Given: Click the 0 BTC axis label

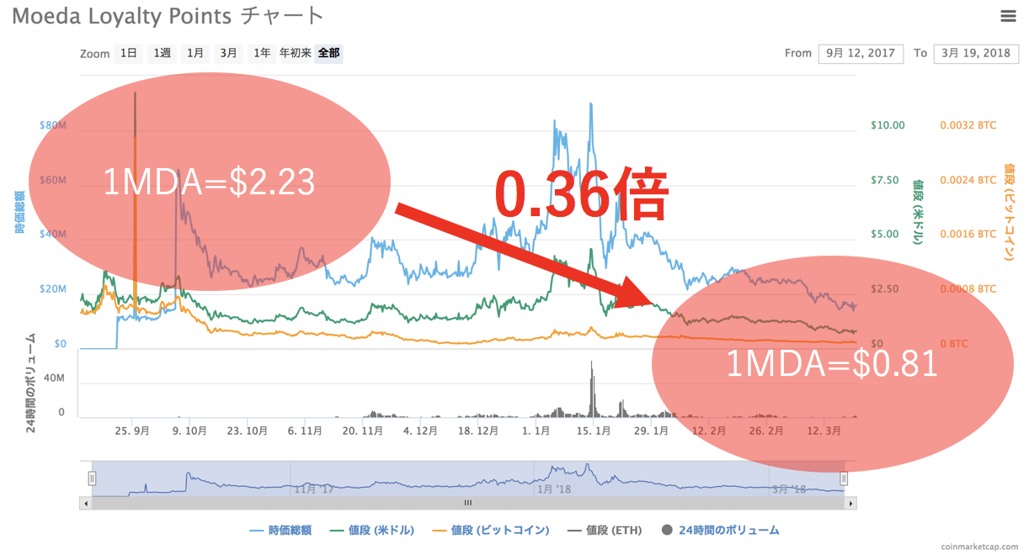Looking at the screenshot, I should pos(954,344).
